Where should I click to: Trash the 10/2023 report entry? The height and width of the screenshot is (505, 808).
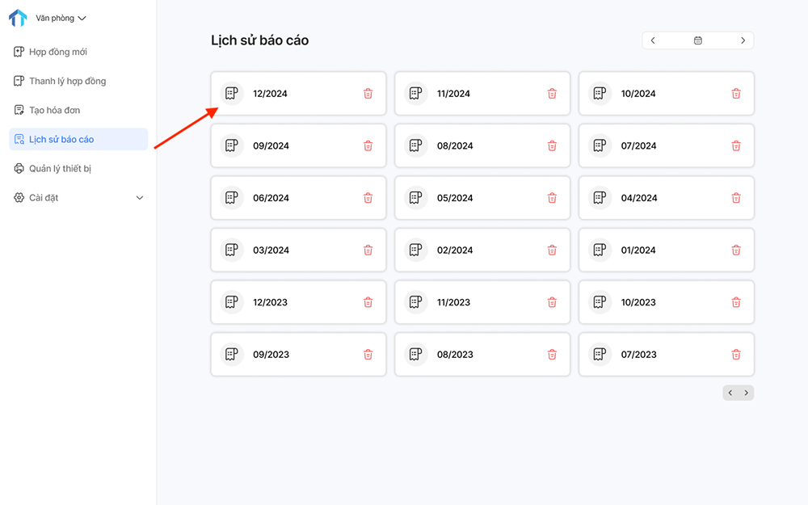(x=736, y=302)
